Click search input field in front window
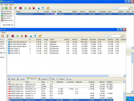Image resolution: width=134 pixels, height=101 pixels. tap(112, 36)
